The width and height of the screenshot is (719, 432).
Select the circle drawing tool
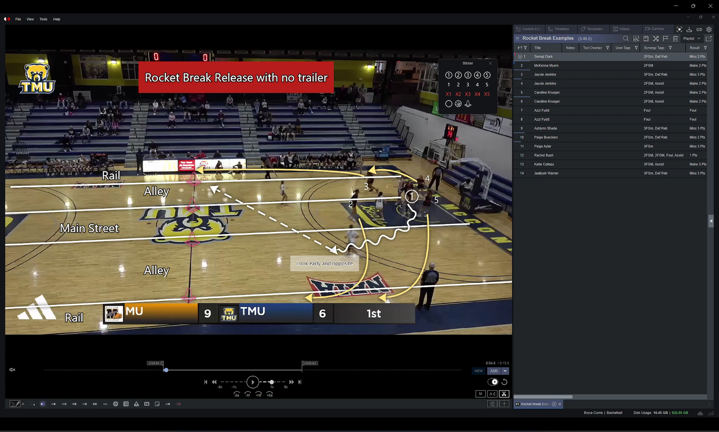(x=115, y=404)
